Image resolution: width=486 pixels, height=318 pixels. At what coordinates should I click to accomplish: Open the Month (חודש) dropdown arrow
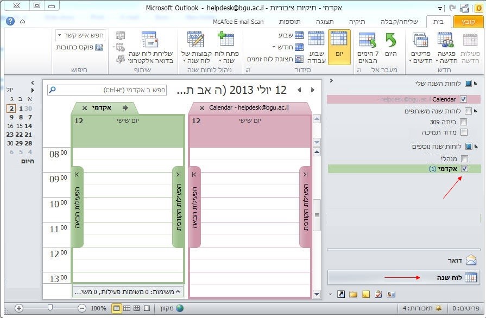pos(274,47)
